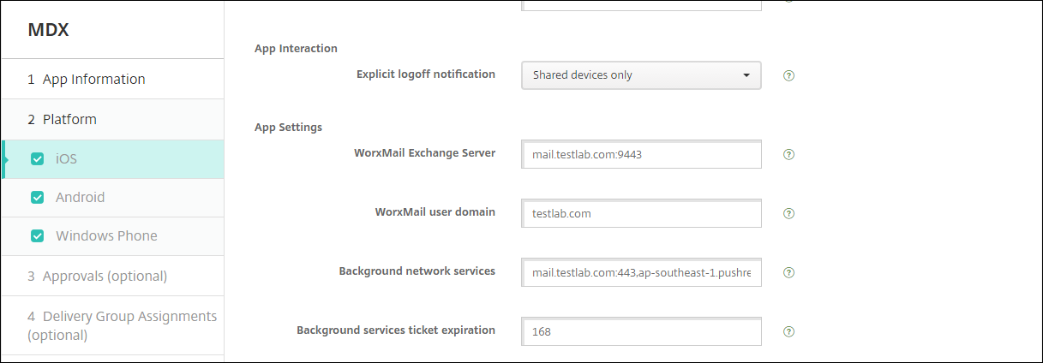Open the Platform step
The image size is (1043, 363).
click(69, 120)
